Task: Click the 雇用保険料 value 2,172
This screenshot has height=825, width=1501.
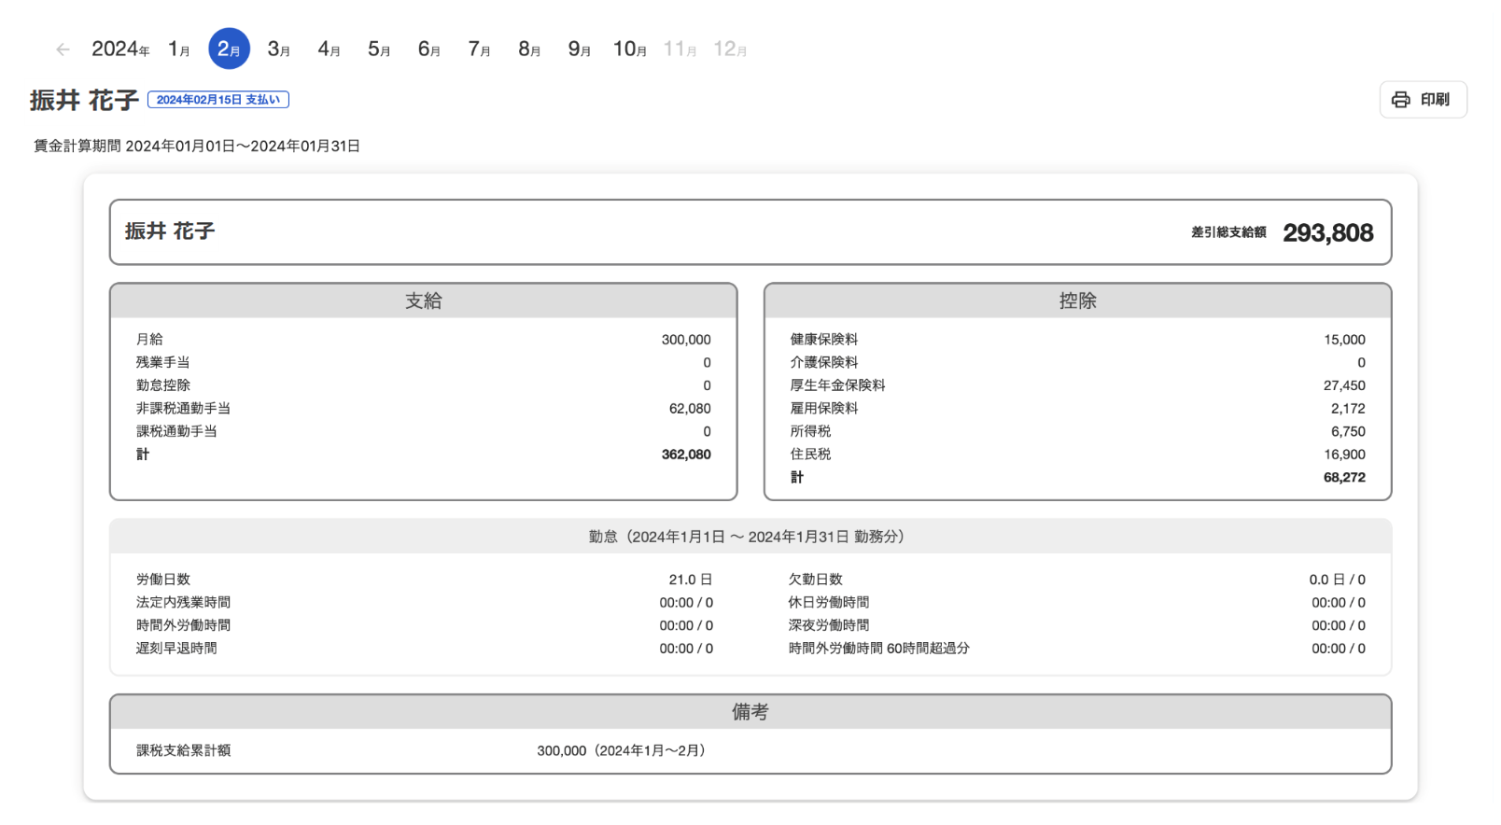Action: pyautogui.click(x=1348, y=409)
